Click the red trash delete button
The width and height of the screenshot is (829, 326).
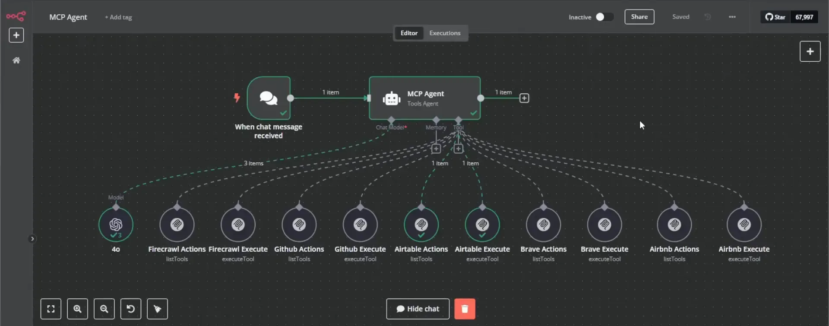[x=465, y=309]
